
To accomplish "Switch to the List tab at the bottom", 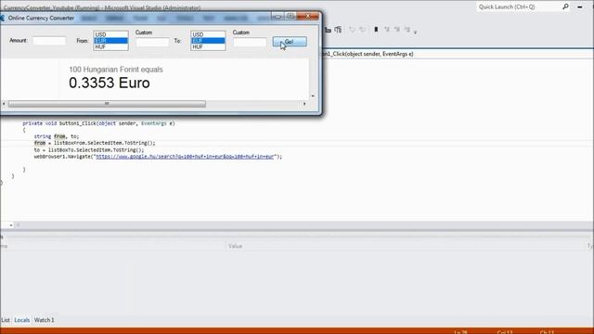I will tap(6, 320).
